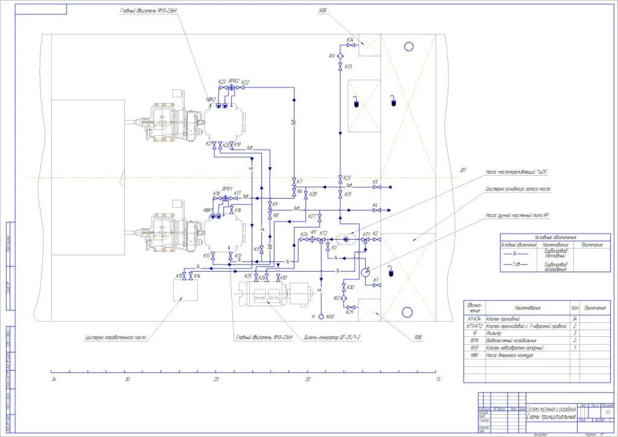Click the Дизель-генератор ДГ-25/1-2 label
This screenshot has width=618, height=437.
pos(332,337)
